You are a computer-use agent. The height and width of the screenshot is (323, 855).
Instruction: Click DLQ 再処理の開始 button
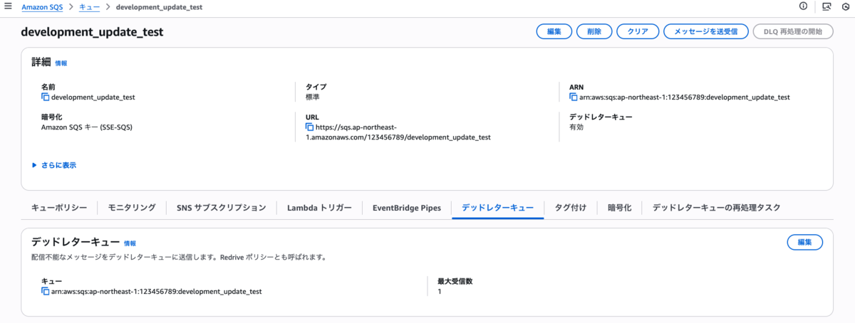pyautogui.click(x=792, y=31)
